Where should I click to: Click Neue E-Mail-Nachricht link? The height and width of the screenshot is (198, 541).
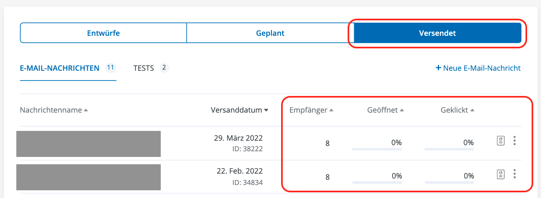click(482, 68)
